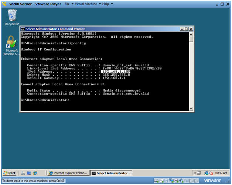Screen dimensions: 232x185
Task: Click the VMware hard disk status icon
Action: [156, 181]
